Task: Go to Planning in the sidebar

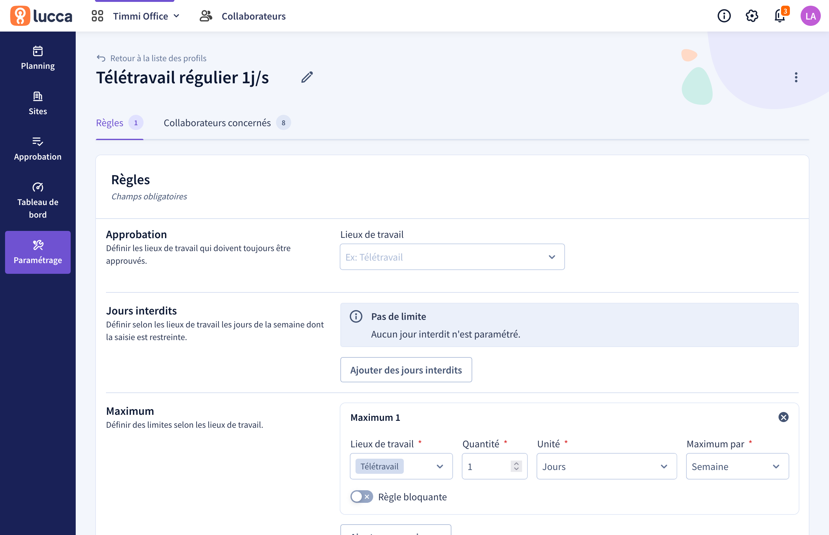Action: 38,58
